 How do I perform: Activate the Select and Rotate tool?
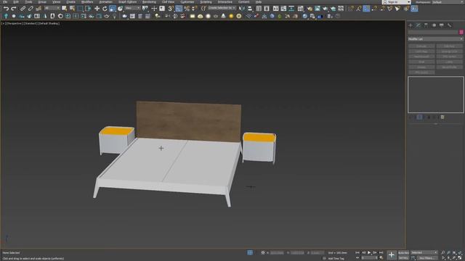[105, 9]
